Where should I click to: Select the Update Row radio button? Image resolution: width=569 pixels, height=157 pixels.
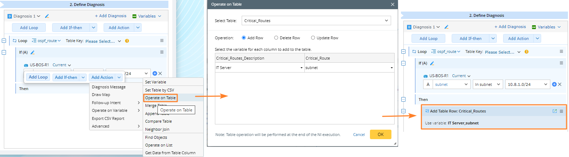(x=313, y=38)
